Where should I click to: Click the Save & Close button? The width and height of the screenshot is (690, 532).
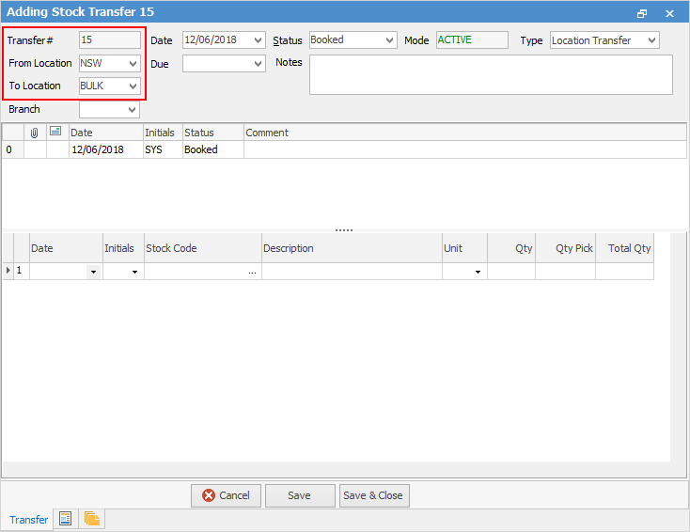[374, 495]
